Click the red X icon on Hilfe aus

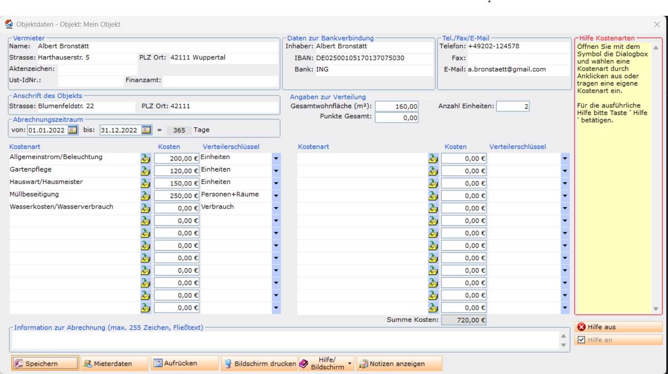(581, 327)
